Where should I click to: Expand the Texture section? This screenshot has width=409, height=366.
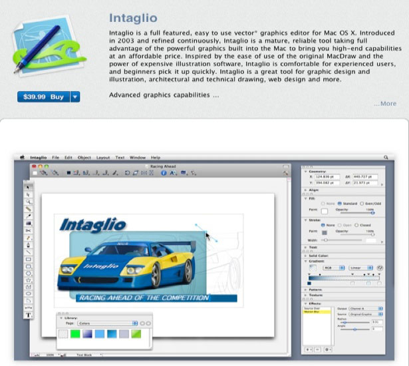[305, 295]
